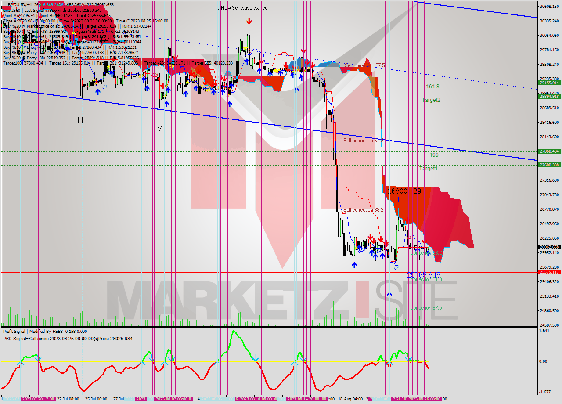Click the green 'correction 61.8' label
562x404 pixels.
[426, 279]
